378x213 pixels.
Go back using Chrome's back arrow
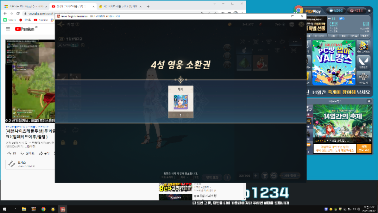(x=5, y=14)
